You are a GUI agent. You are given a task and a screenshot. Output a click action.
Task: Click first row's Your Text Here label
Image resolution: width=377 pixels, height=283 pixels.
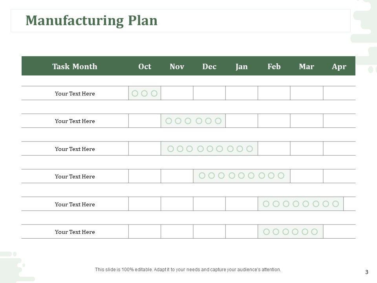[x=75, y=94]
